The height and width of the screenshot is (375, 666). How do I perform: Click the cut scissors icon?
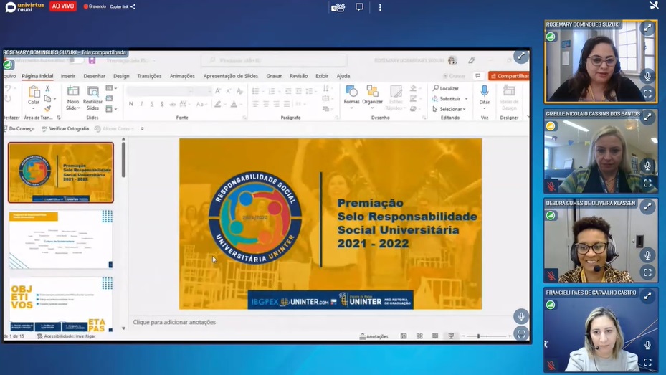47,88
